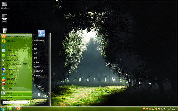Open 控制面板 control panel
Viewport: 178px width, 111px height.
[x=37, y=67]
